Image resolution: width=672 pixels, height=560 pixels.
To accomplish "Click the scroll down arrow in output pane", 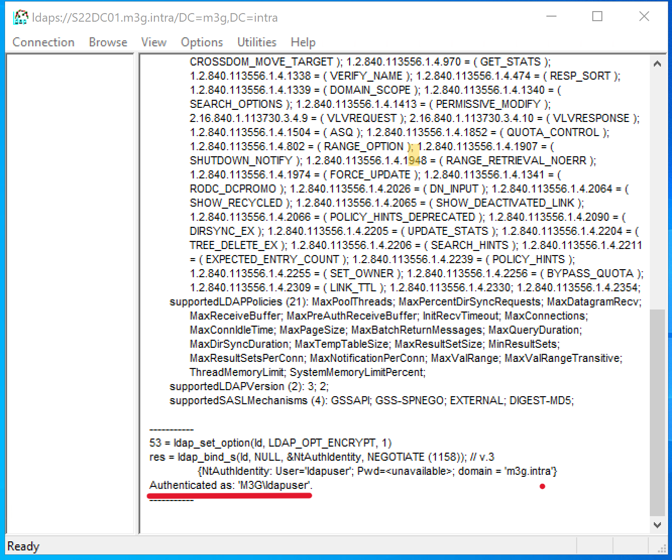I will point(657,525).
